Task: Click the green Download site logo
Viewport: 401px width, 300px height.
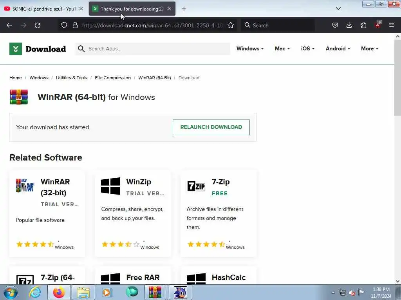Action: point(38,49)
